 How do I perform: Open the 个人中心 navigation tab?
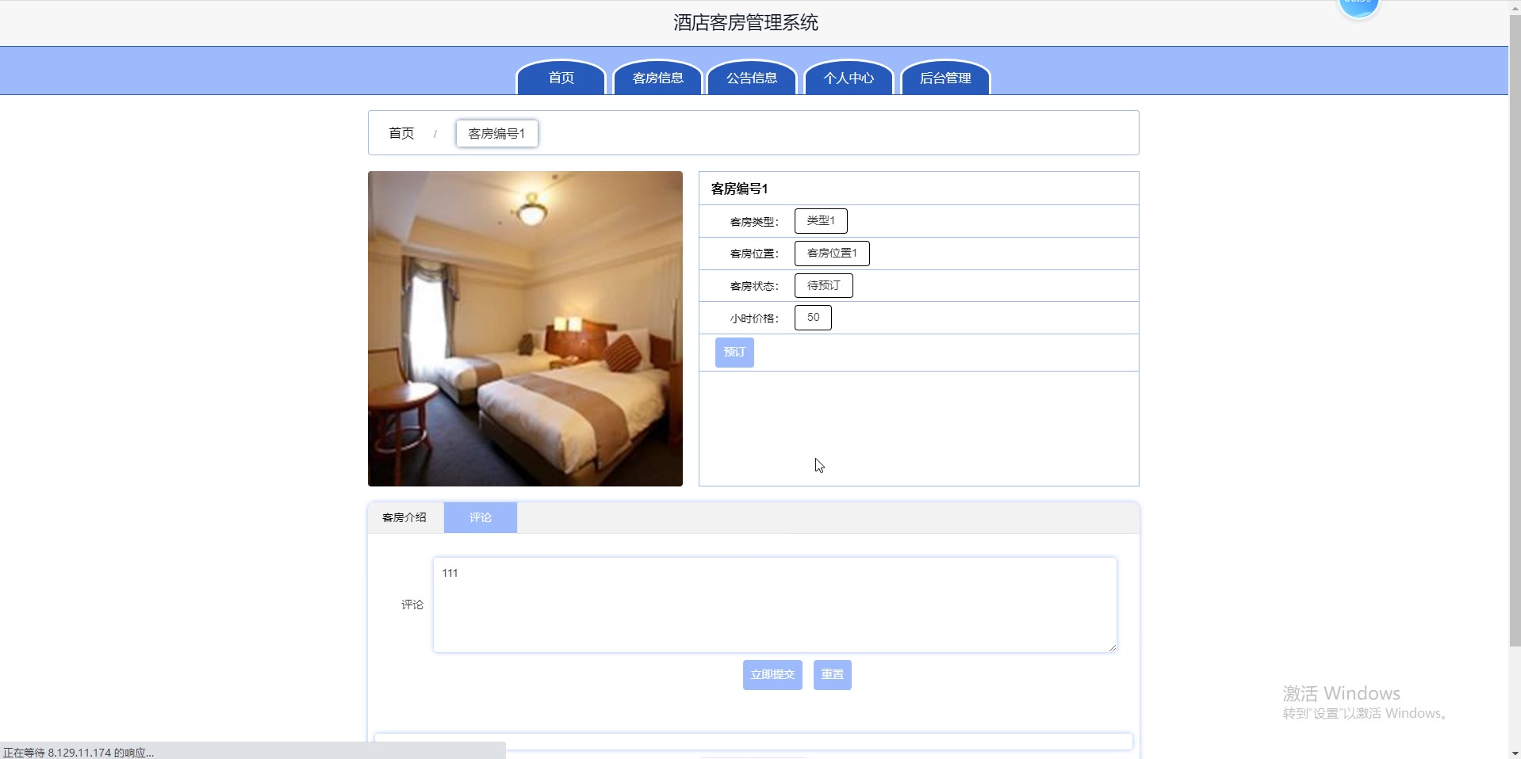849,78
